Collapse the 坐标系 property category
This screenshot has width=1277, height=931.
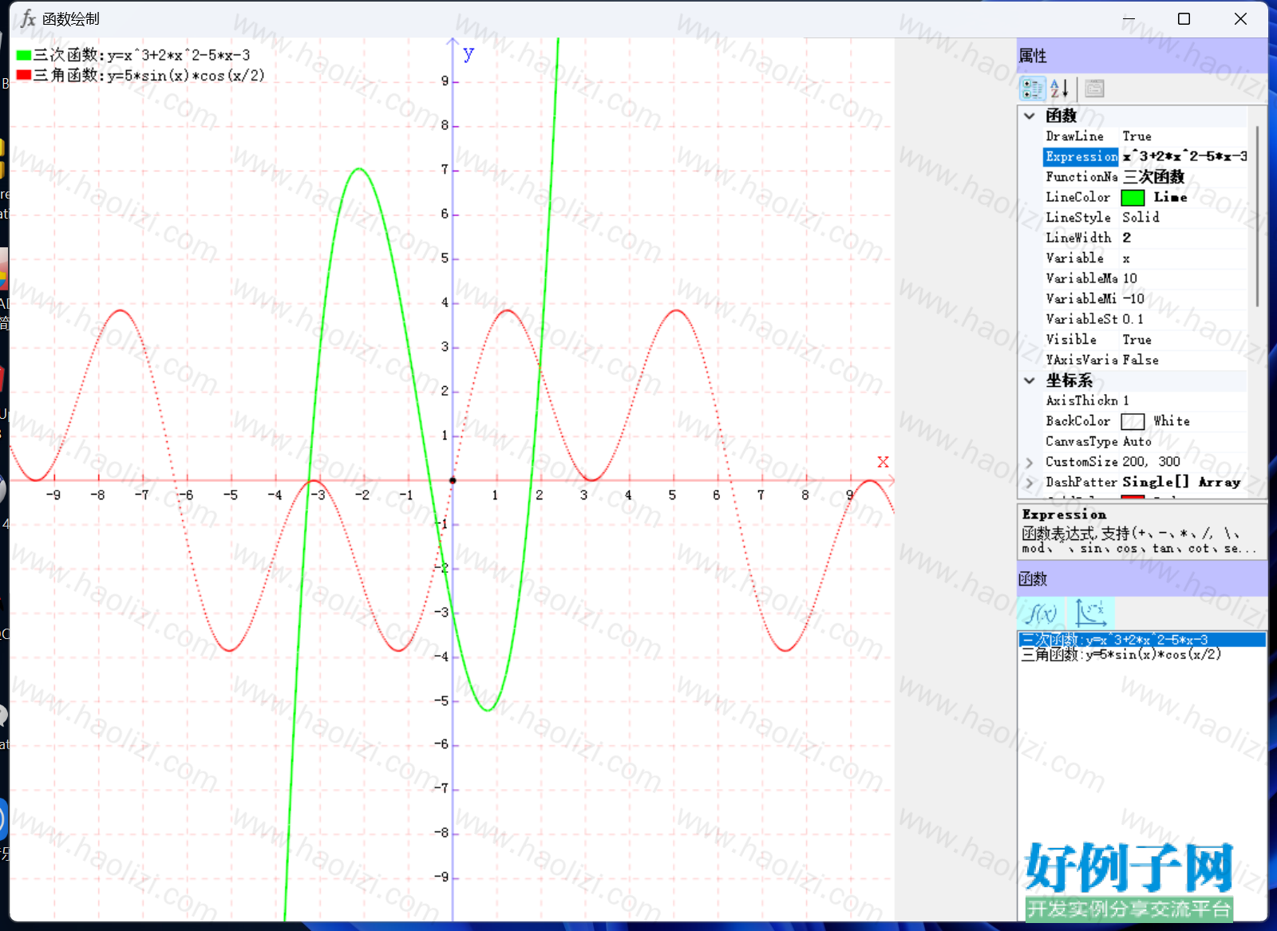click(x=1030, y=381)
